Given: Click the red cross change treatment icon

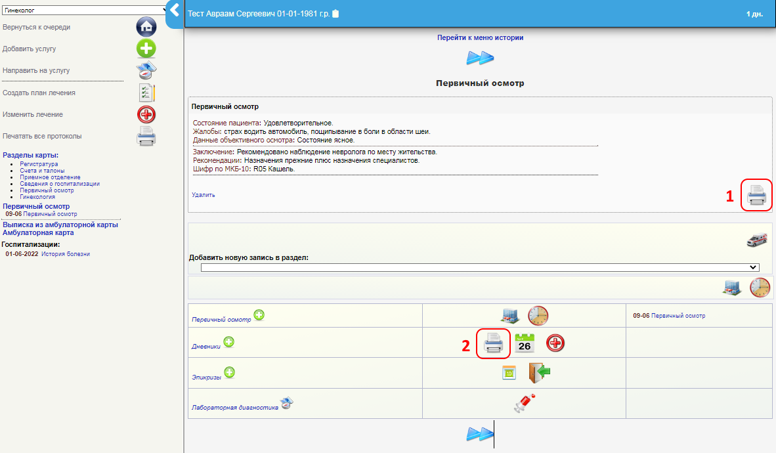Looking at the screenshot, I should click(146, 114).
